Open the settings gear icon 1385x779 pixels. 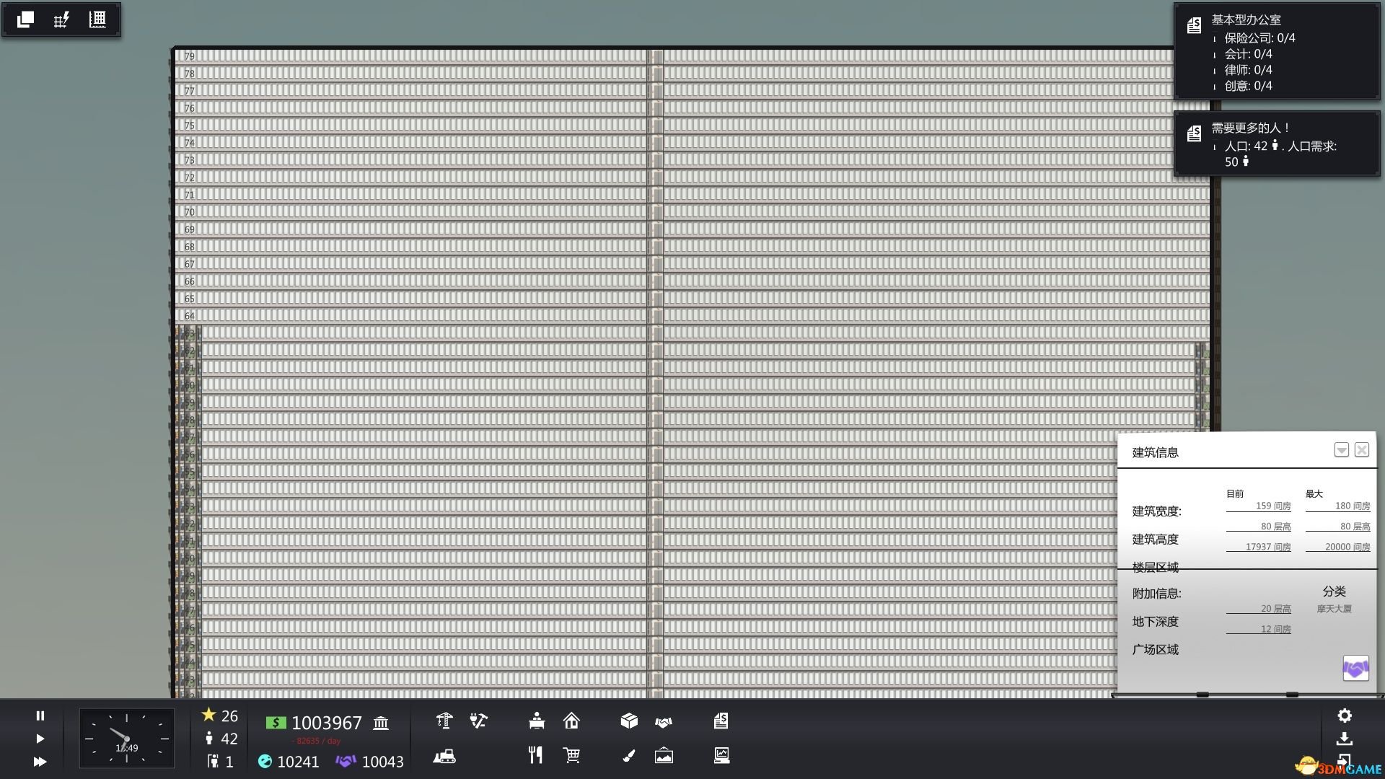click(x=1345, y=716)
